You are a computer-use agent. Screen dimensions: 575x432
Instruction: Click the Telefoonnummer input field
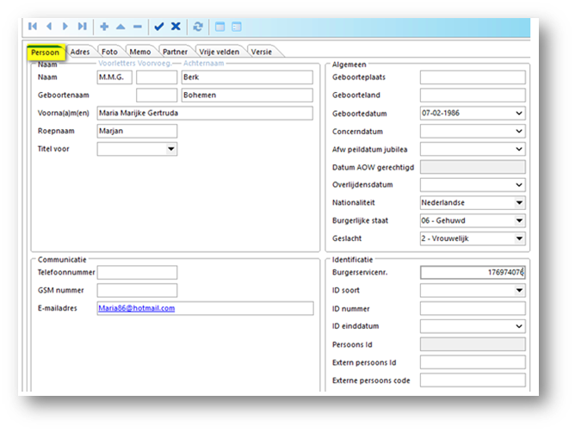(137, 273)
